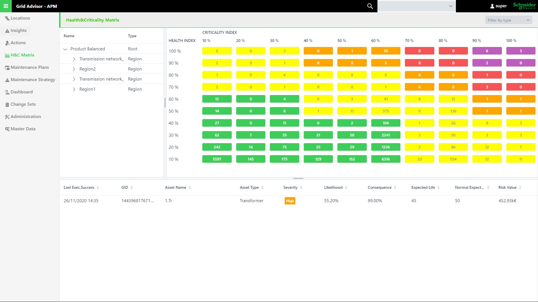
Task: Open the Filter by type dropdown
Action: click(x=508, y=20)
